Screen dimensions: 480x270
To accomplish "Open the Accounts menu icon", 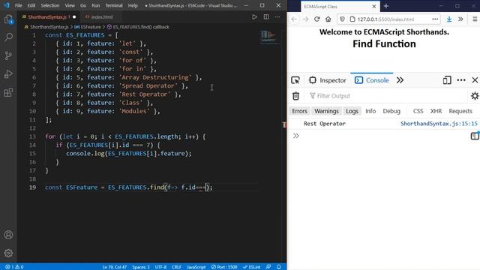I will coord(8,235).
